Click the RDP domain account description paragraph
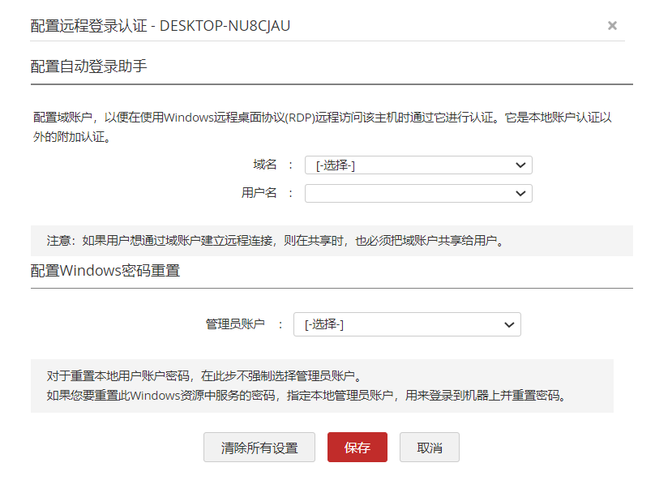Image resolution: width=655 pixels, height=480 pixels. point(323,127)
